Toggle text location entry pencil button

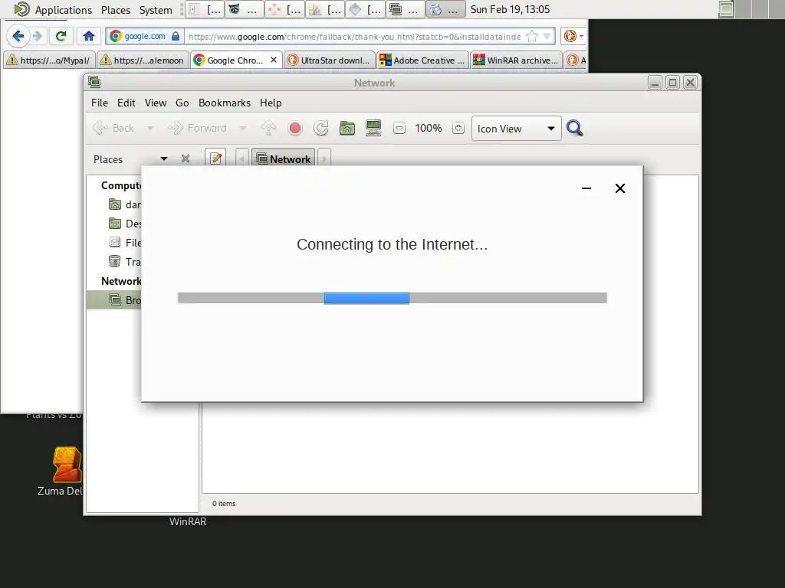click(x=215, y=158)
